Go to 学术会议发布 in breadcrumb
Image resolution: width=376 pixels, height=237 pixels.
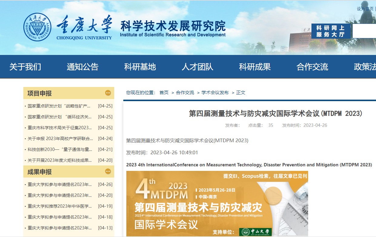tap(215, 93)
